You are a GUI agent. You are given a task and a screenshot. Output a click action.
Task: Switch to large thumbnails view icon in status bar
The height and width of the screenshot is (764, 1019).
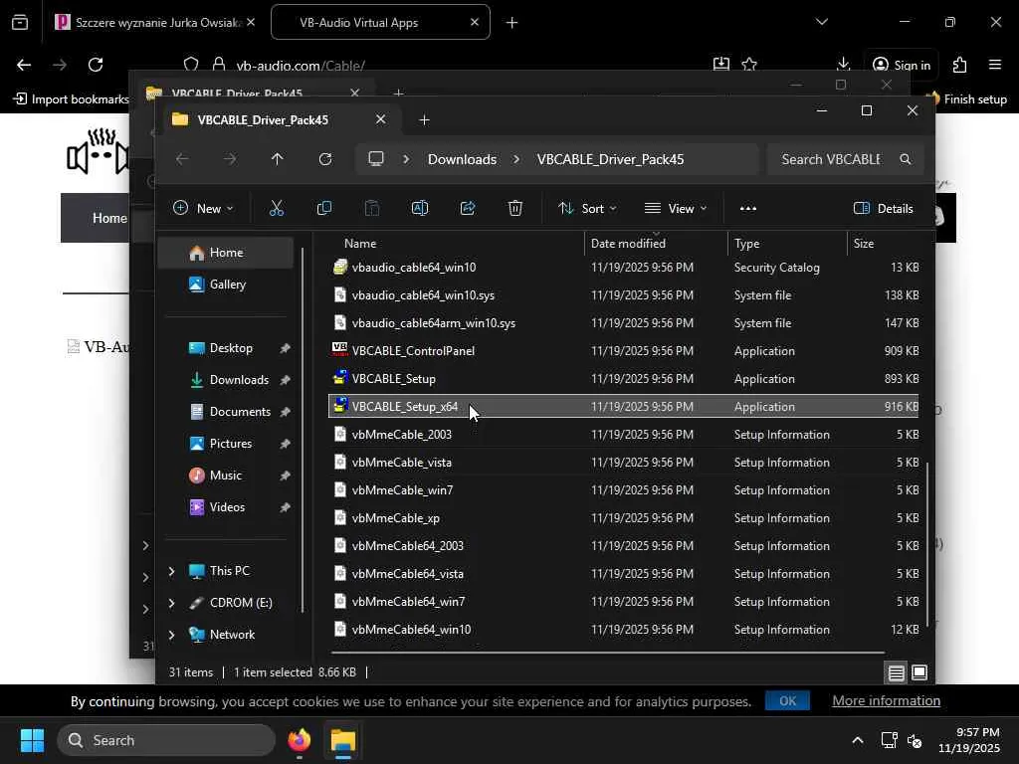pyautogui.click(x=919, y=672)
